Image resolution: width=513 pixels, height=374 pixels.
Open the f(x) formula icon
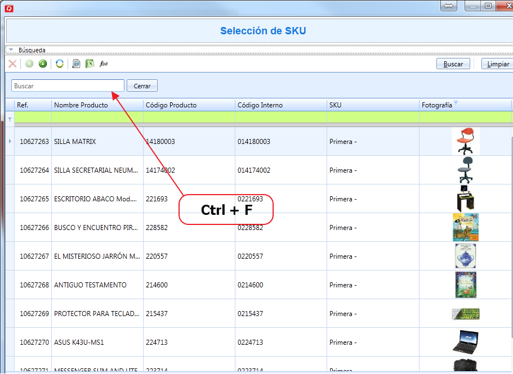(104, 64)
